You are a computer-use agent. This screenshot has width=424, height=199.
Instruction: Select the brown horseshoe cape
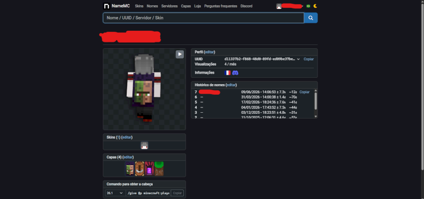click(x=139, y=169)
